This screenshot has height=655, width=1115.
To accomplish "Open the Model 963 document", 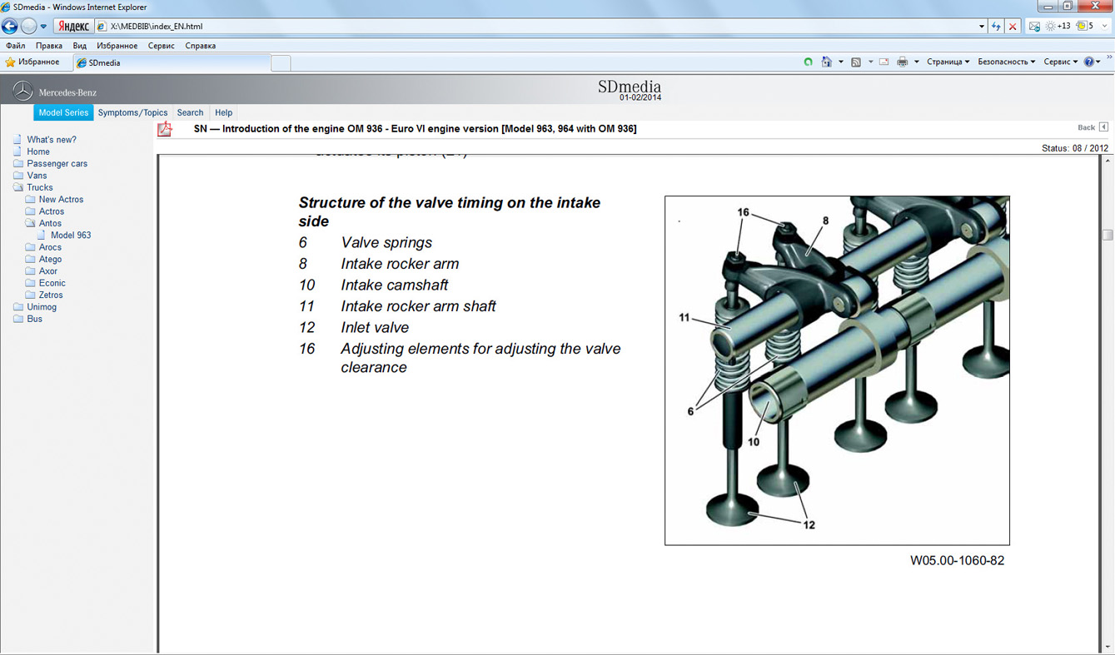I will pos(71,236).
